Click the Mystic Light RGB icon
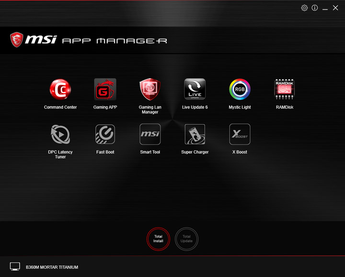This screenshot has height=277, width=345. 240,89
